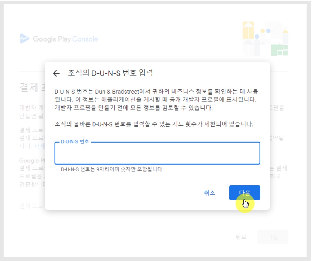Click the Google Play Console title text
This screenshot has width=312, height=261.
pyautogui.click(x=66, y=39)
